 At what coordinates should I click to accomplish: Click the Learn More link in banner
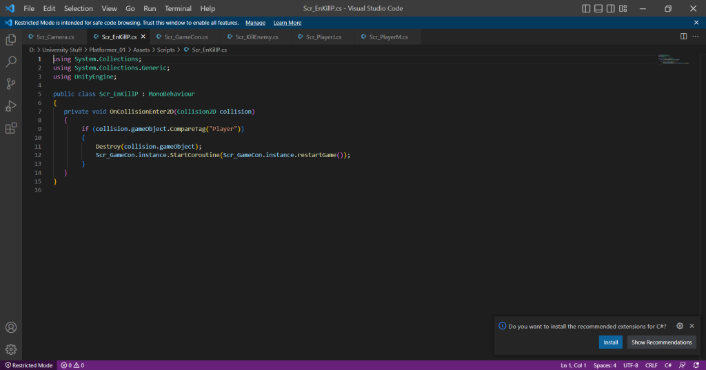[287, 23]
